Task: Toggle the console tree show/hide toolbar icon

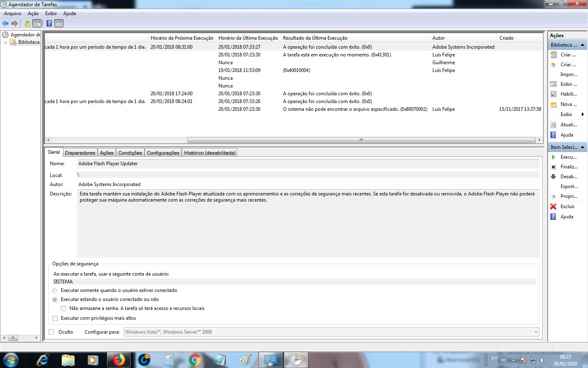Action: coord(37,23)
